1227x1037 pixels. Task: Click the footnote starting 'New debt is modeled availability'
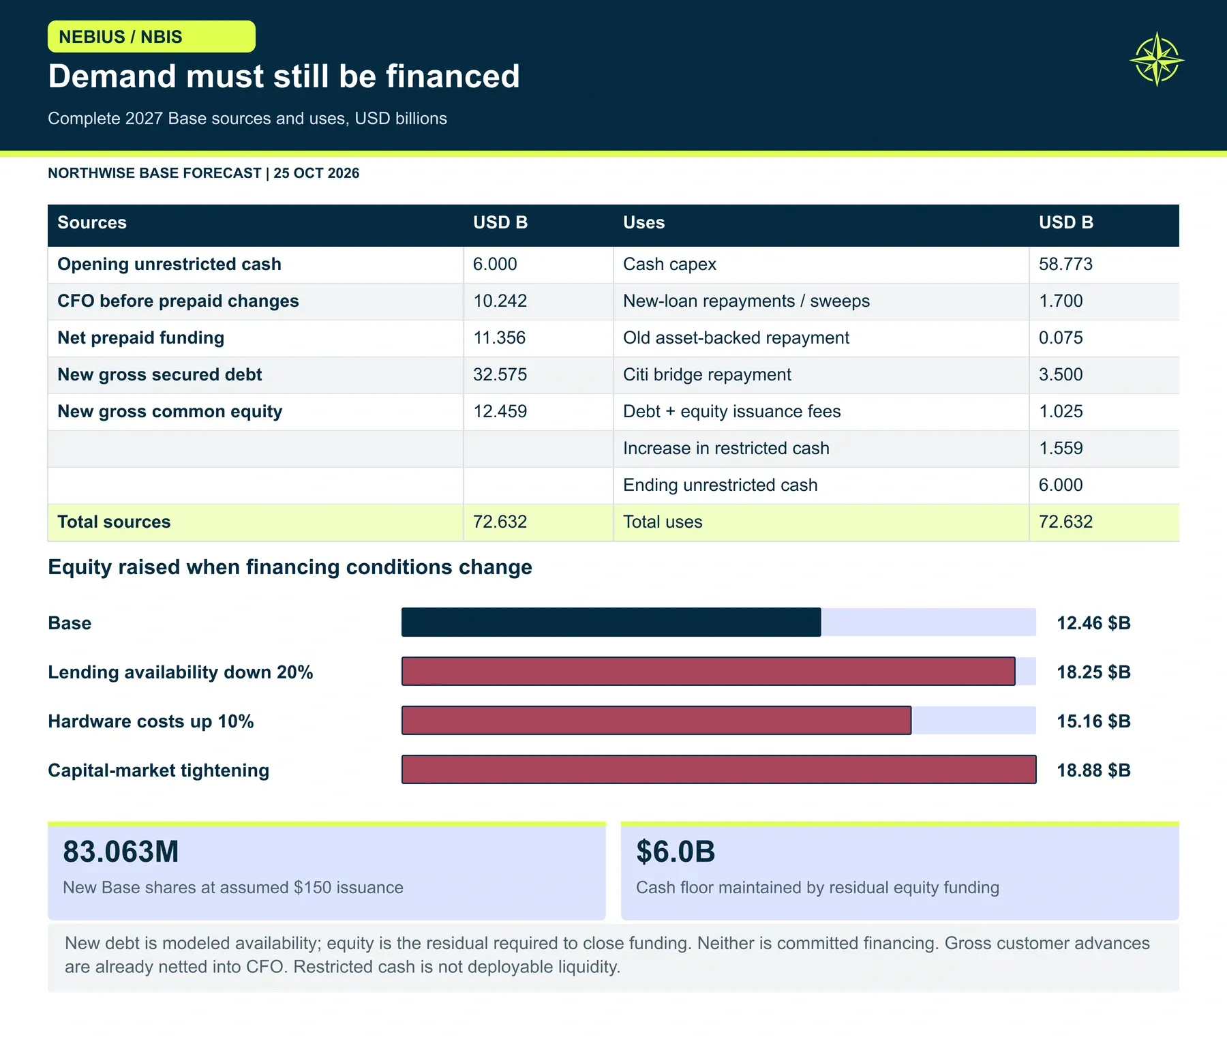point(607,955)
